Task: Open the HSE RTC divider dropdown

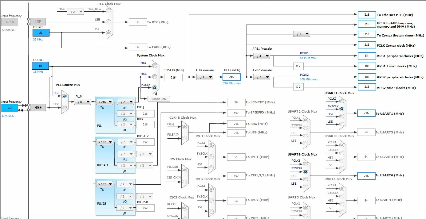Action: pyautogui.click(x=76, y=12)
